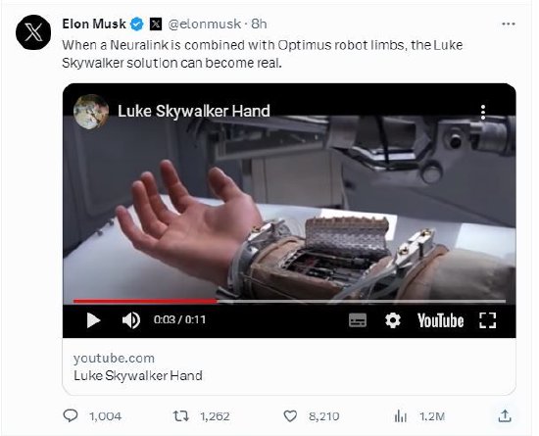Open the Elon Musk display name link

pyautogui.click(x=94, y=24)
